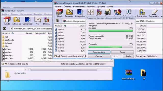
Task: Sort by Tamaño column in minecraftforge list
Action: 82,26
